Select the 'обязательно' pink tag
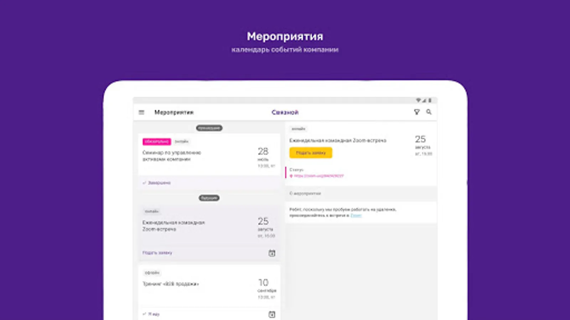Image resolution: width=570 pixels, height=320 pixels. 157,142
